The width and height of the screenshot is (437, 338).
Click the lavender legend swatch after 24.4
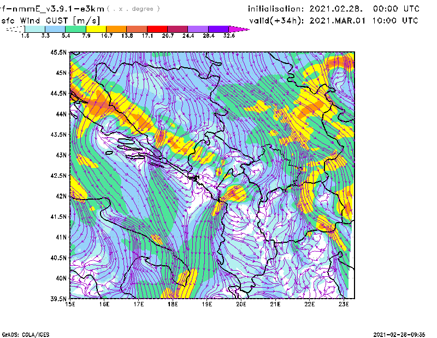pyautogui.click(x=198, y=29)
